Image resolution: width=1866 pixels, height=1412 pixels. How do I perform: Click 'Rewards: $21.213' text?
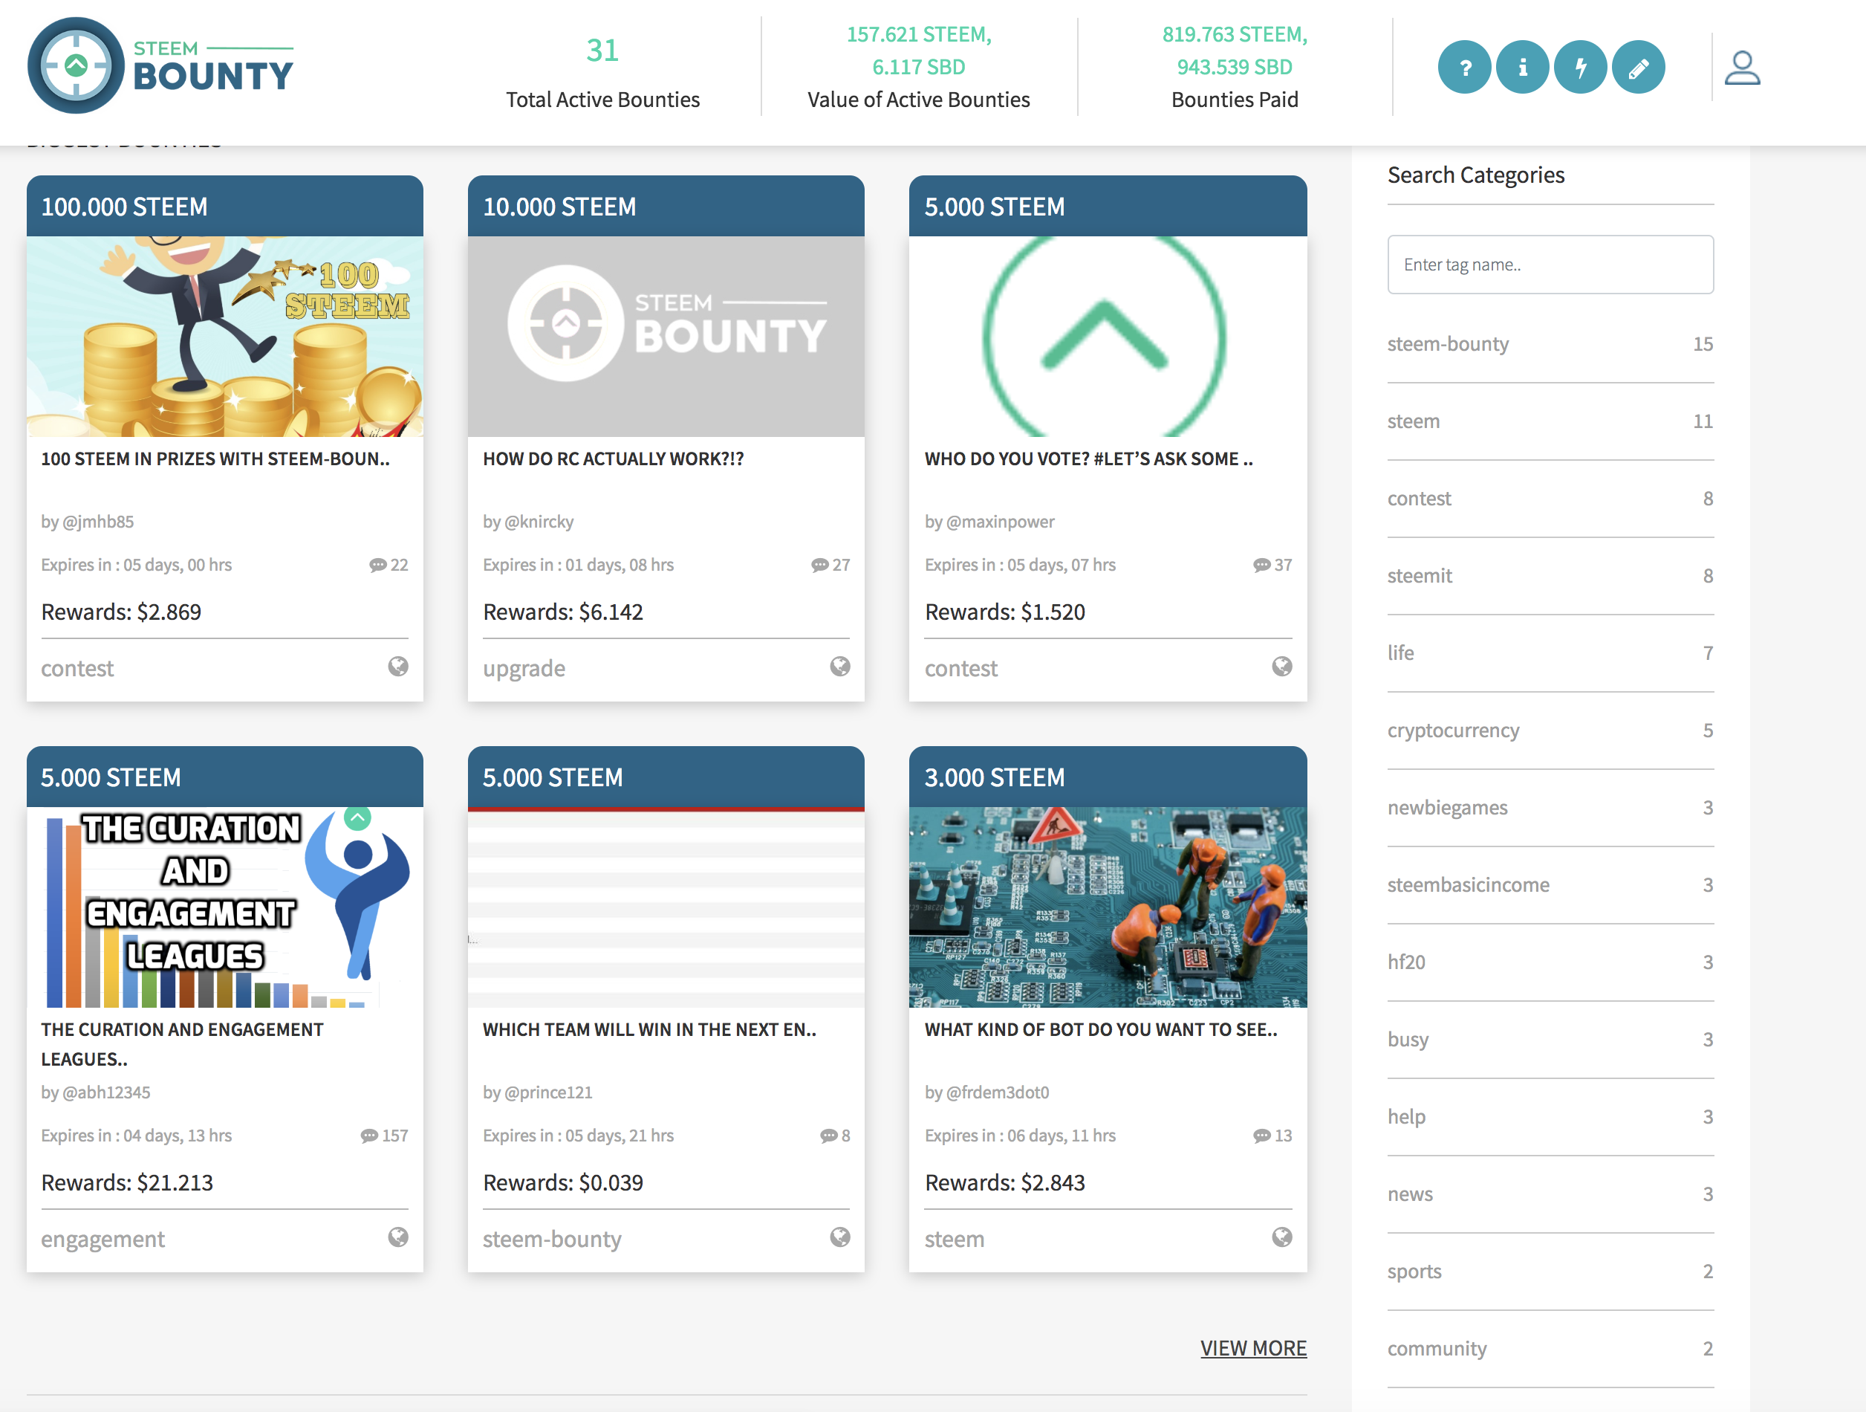(x=127, y=1182)
